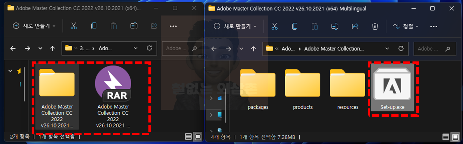The height and width of the screenshot is (144, 463).
Task: Open 정렬 sort dropdown in right window
Action: click(x=405, y=26)
